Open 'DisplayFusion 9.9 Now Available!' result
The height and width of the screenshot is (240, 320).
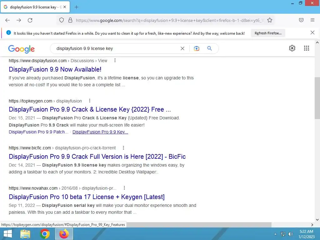click(x=55, y=69)
